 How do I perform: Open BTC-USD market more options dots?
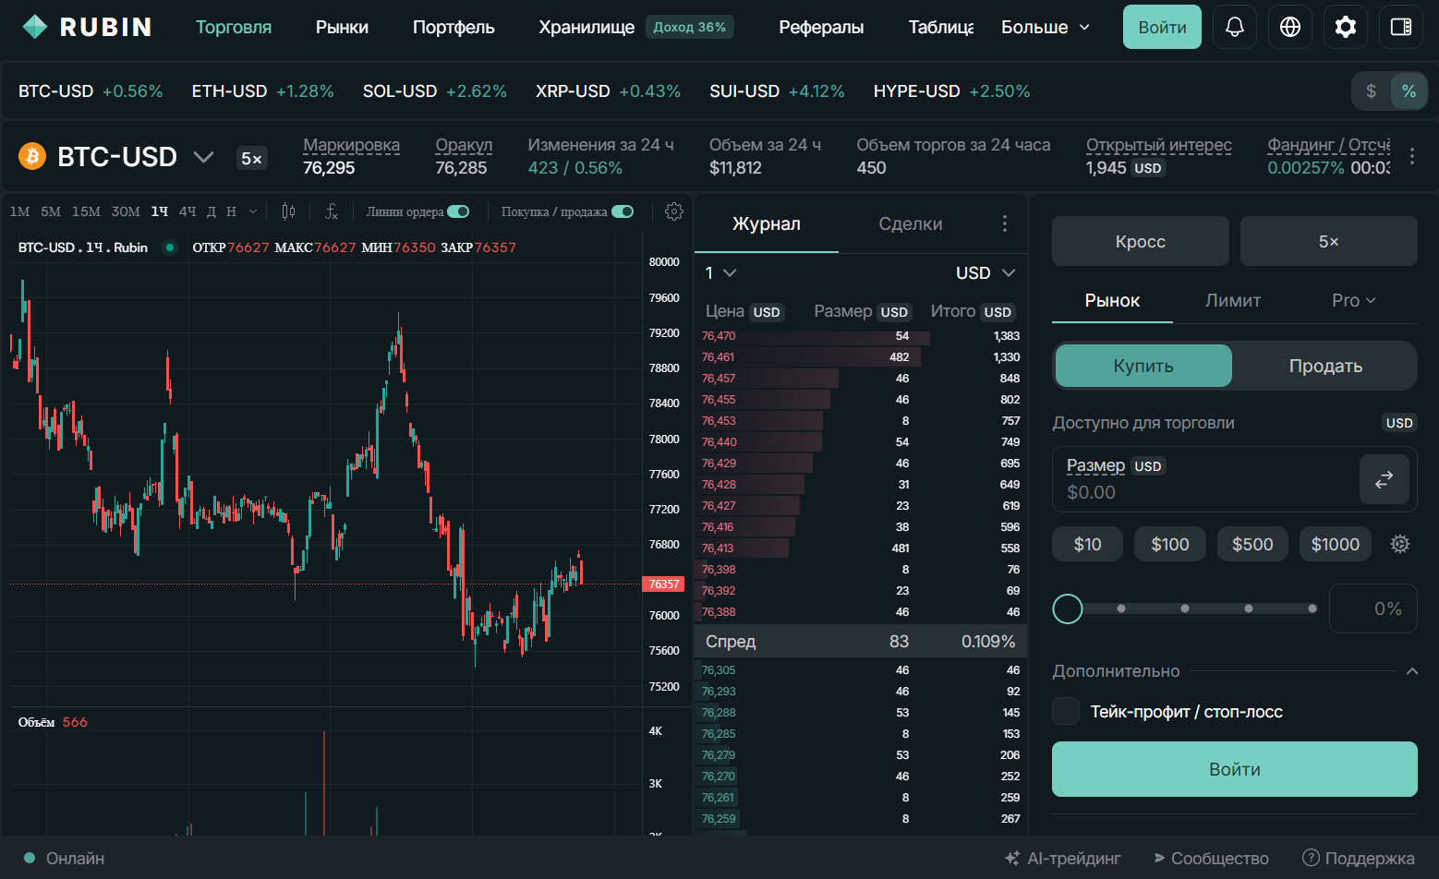point(1412,156)
